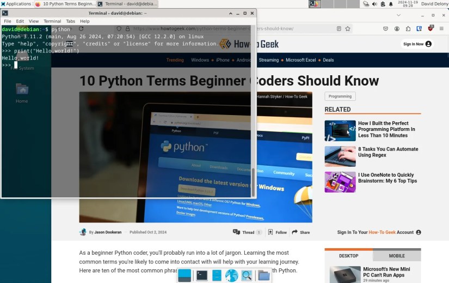Open 'Microsoft's New Mini PC Can't Run Apps'
Screen dimensions: 449x283
386,272
